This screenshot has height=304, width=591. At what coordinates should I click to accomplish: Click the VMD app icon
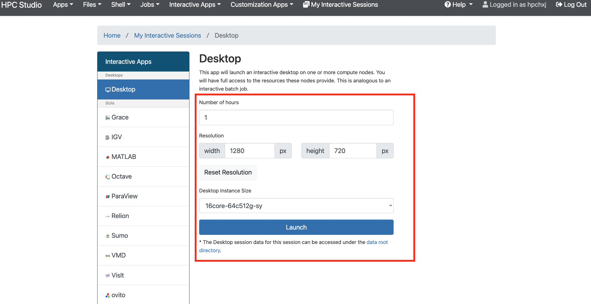coord(108,256)
